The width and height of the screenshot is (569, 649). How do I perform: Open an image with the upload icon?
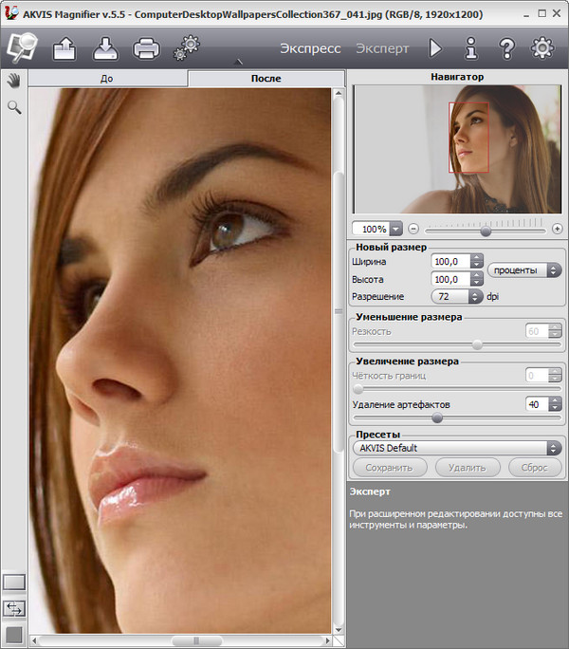[65, 46]
